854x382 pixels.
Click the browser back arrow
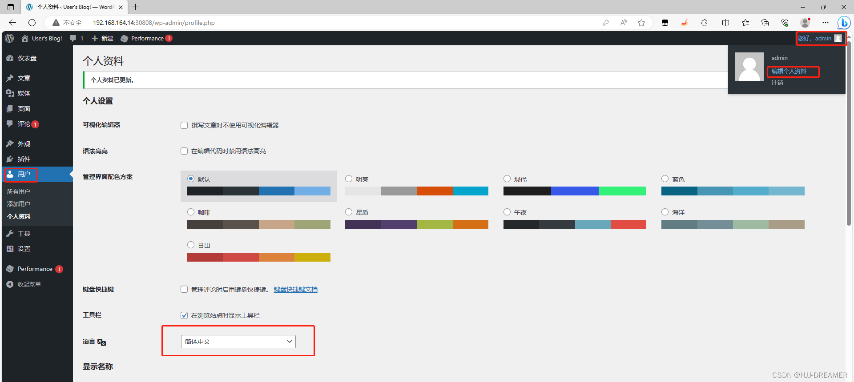click(x=12, y=23)
